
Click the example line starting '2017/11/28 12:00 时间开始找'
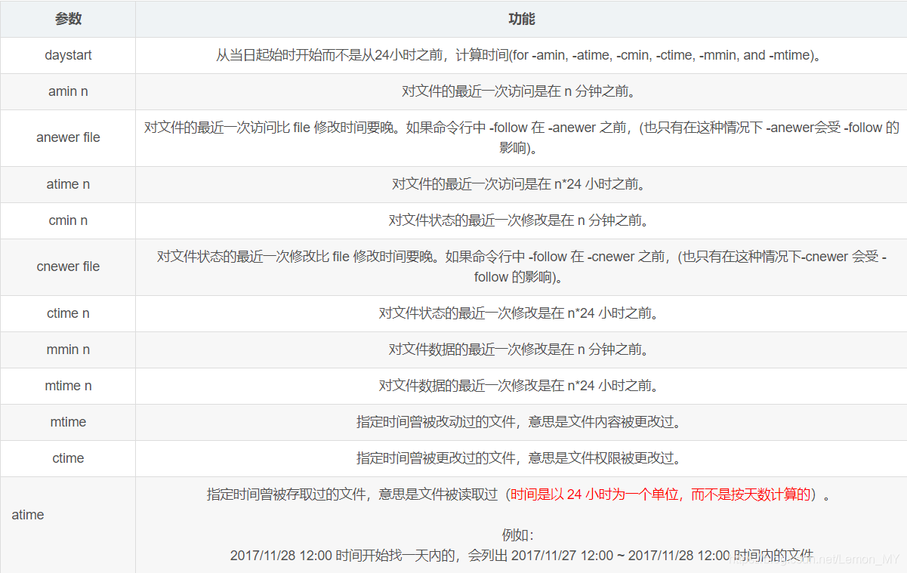tap(521, 555)
